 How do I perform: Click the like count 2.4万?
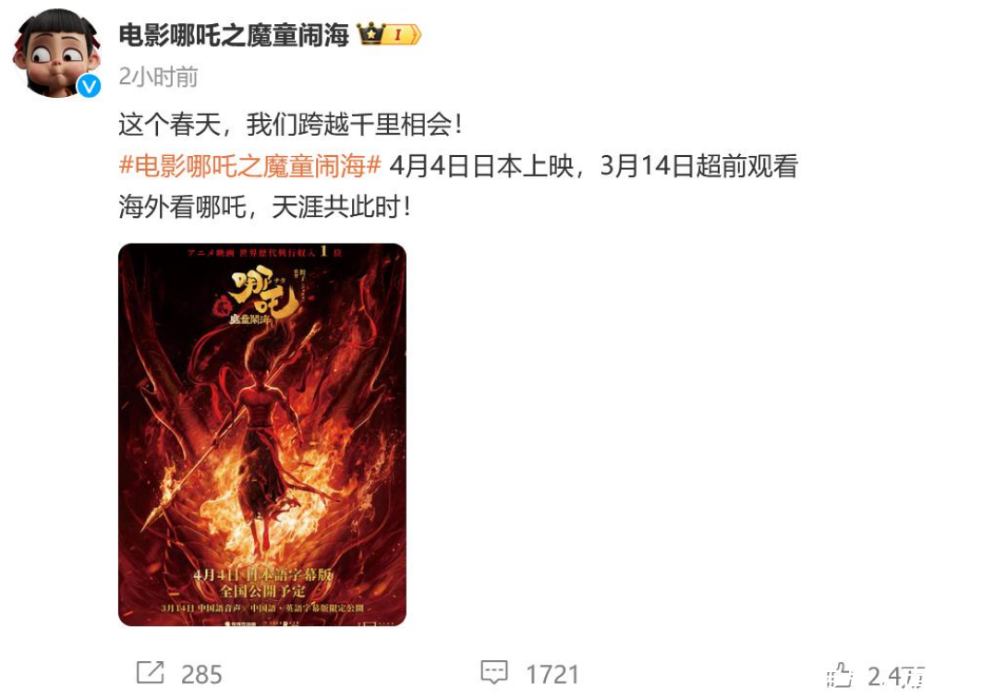coord(895,677)
